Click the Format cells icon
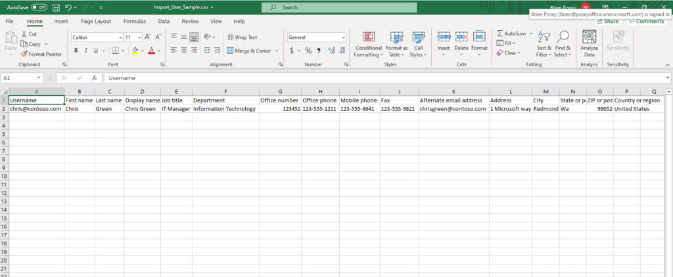Image resolution: width=673 pixels, height=277 pixels. click(x=479, y=37)
